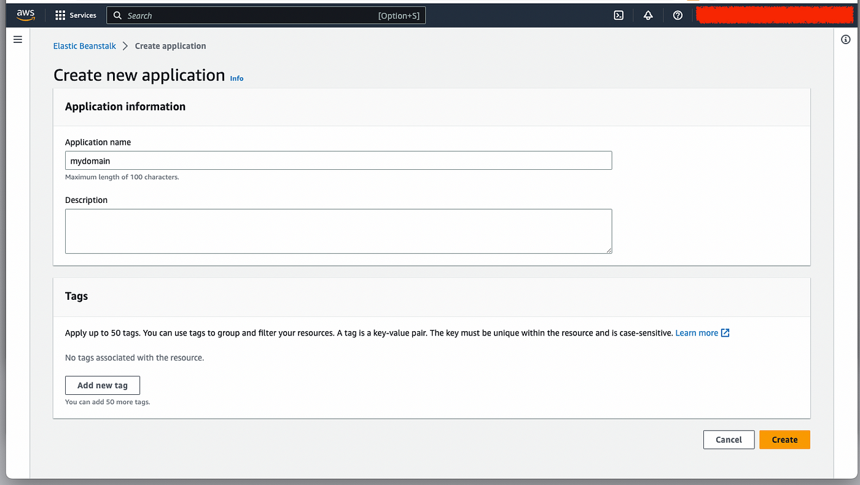Click the Application name label

click(x=98, y=142)
